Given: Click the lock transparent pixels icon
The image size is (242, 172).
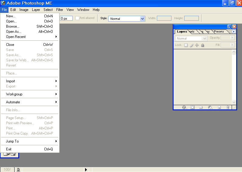Looking at the screenshot, I should click(186, 45).
